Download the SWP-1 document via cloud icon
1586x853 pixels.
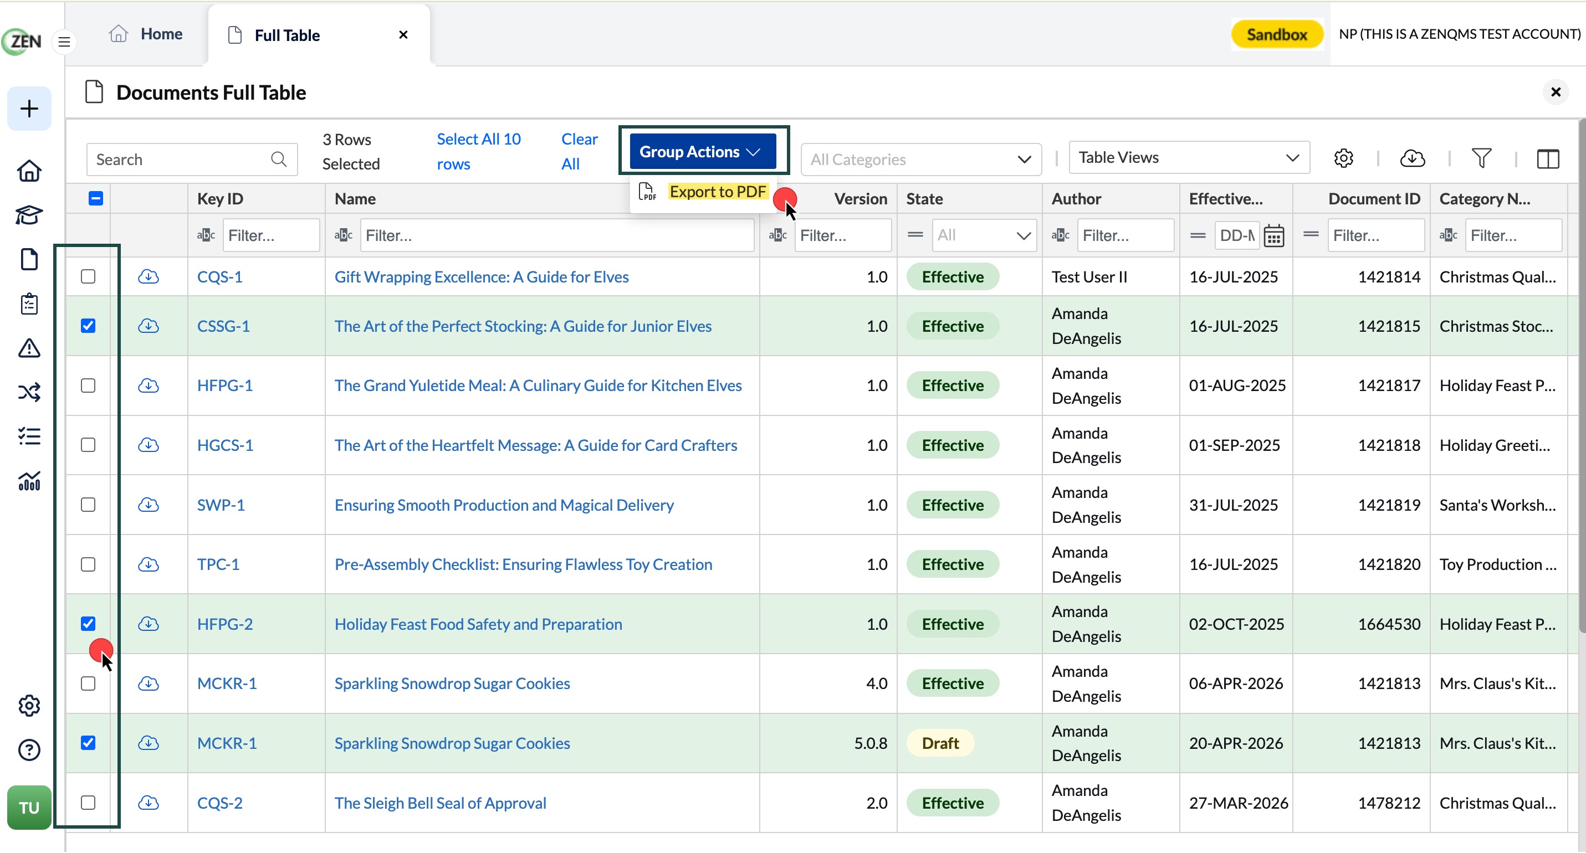149,505
